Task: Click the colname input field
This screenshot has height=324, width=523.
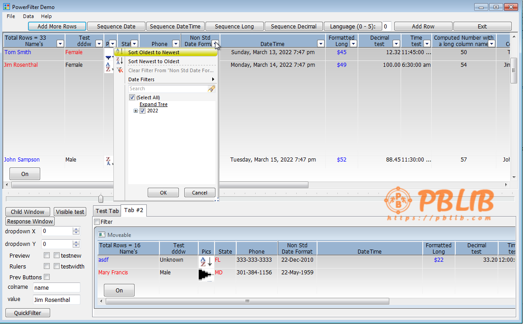Action: click(x=56, y=287)
